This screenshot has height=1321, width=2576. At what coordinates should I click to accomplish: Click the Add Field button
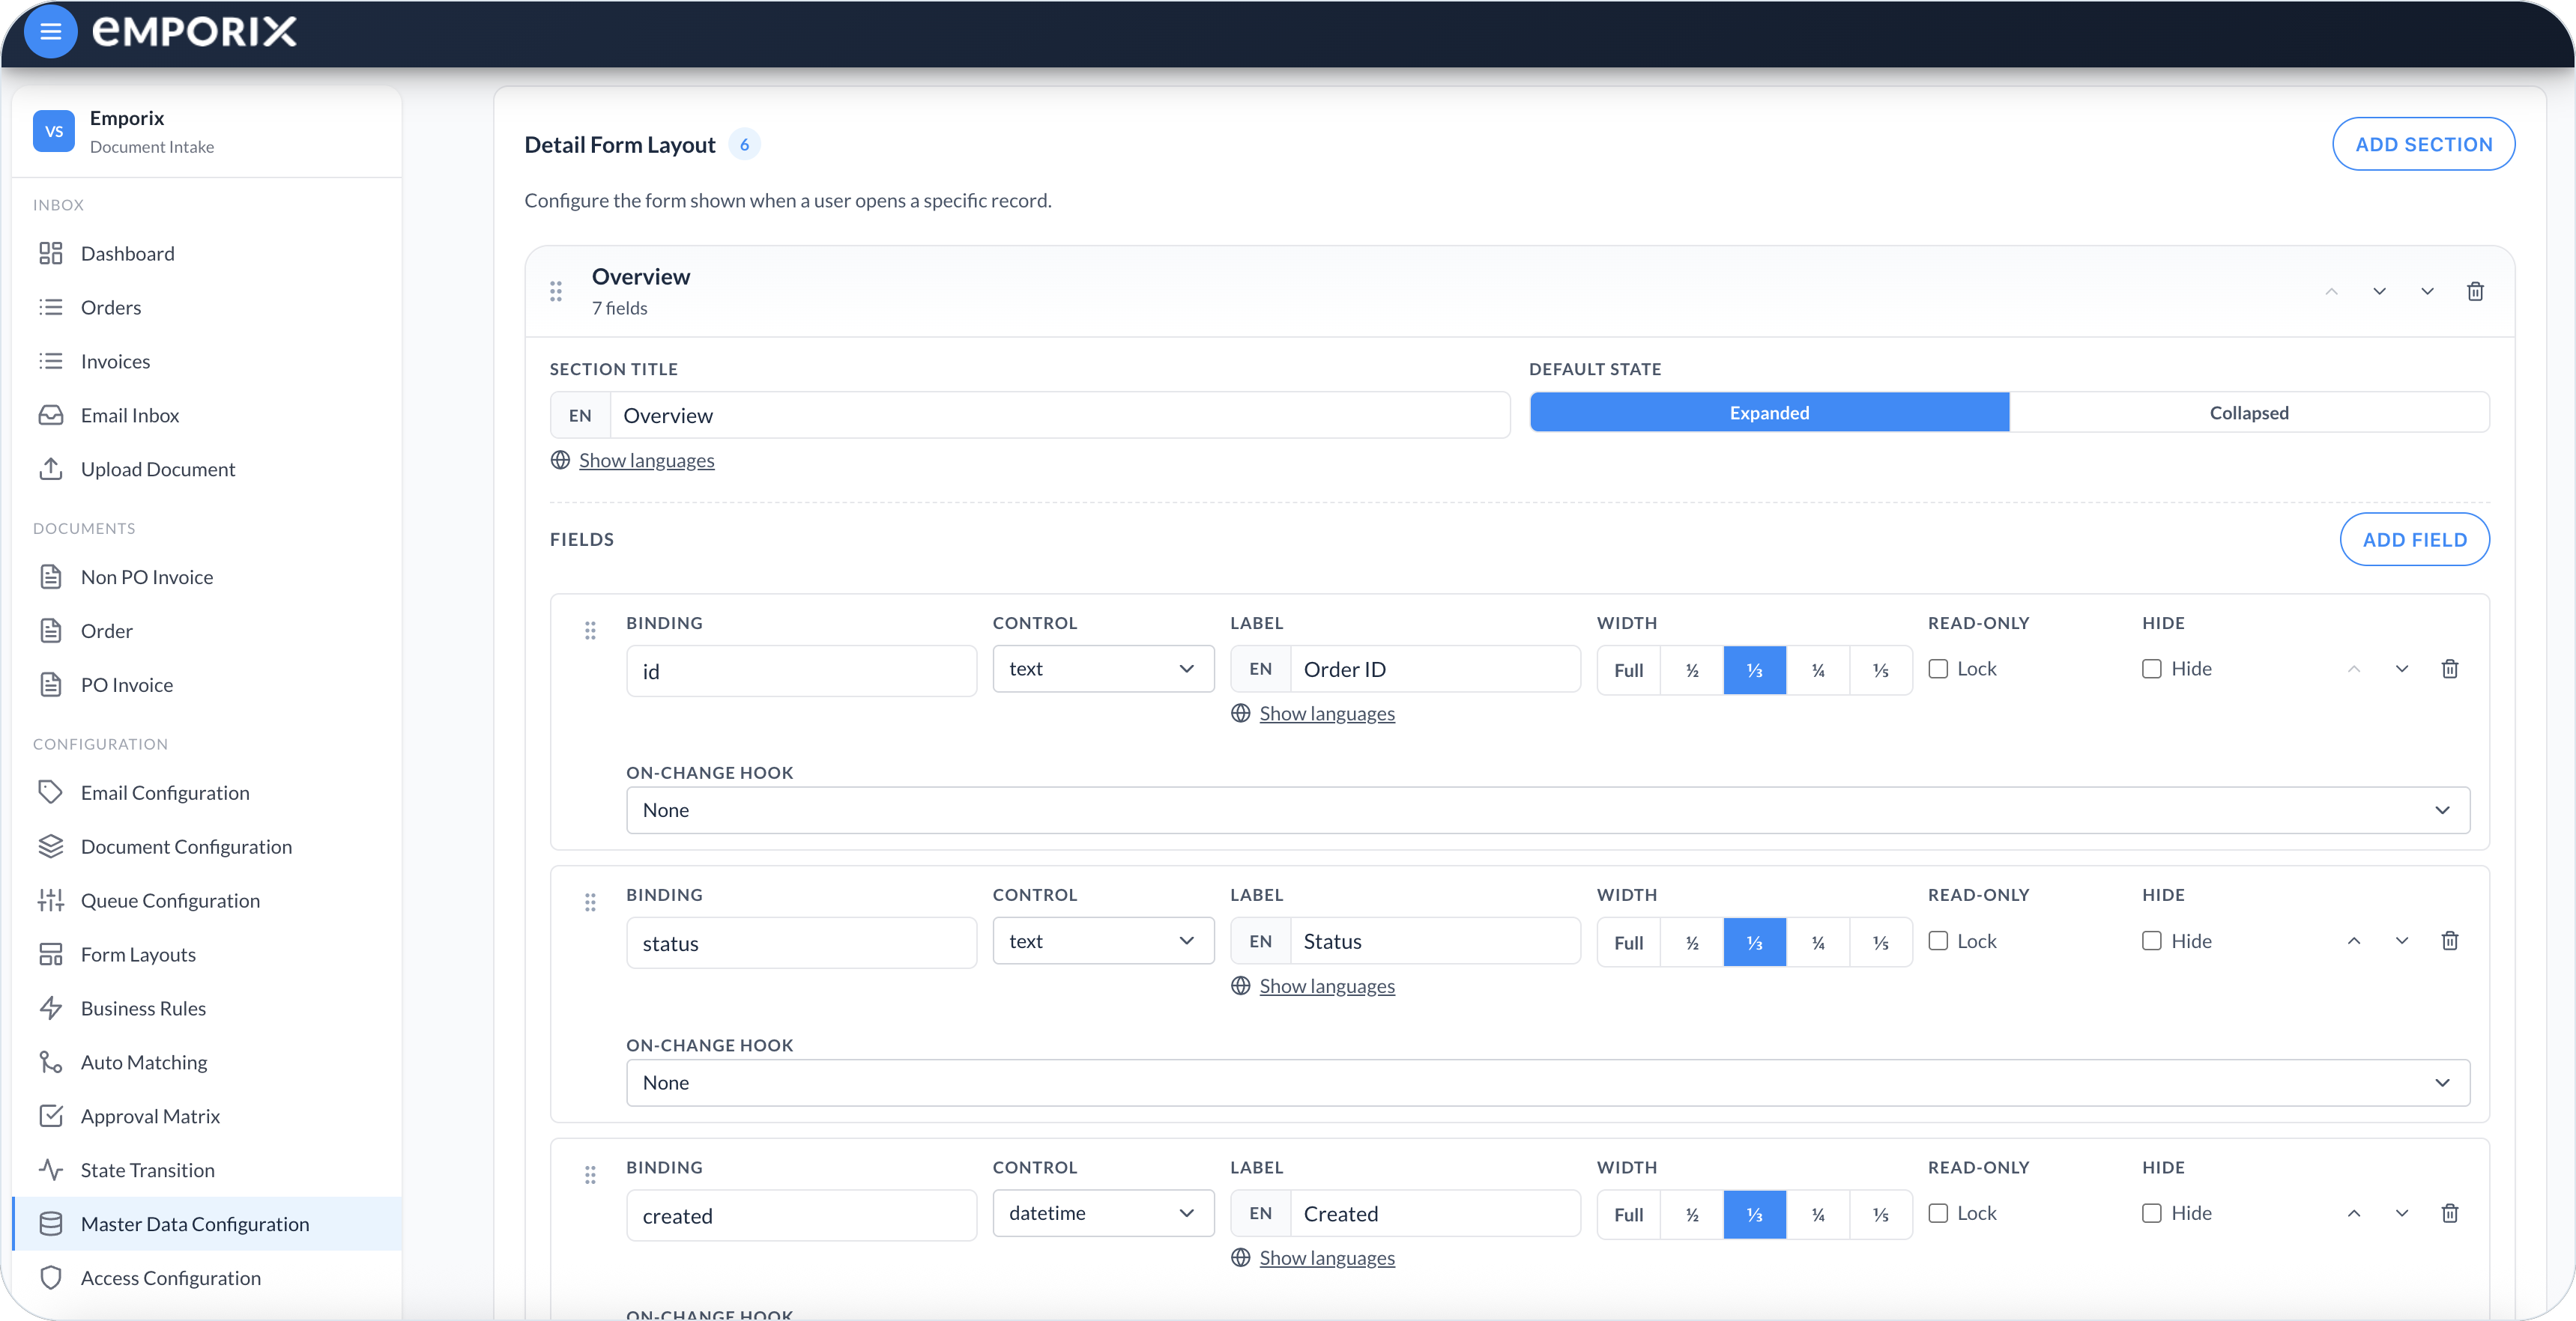pyautogui.click(x=2415, y=540)
